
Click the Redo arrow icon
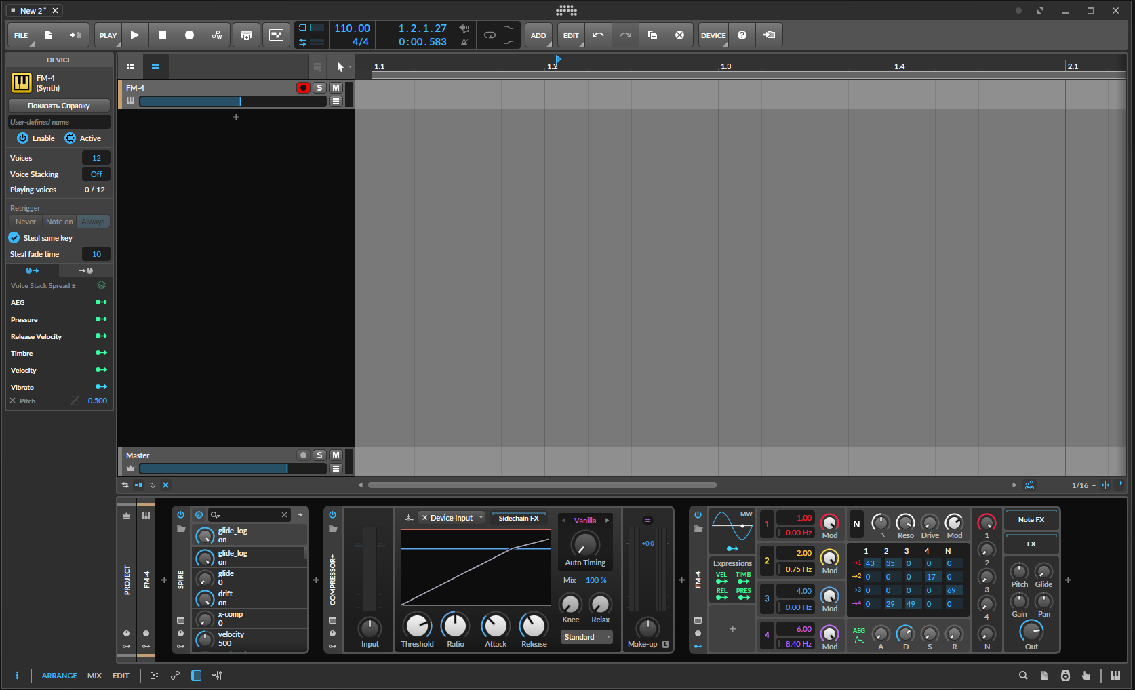(625, 35)
